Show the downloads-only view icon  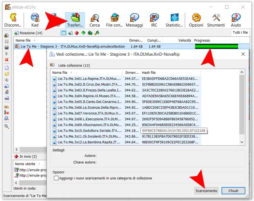pos(70,33)
